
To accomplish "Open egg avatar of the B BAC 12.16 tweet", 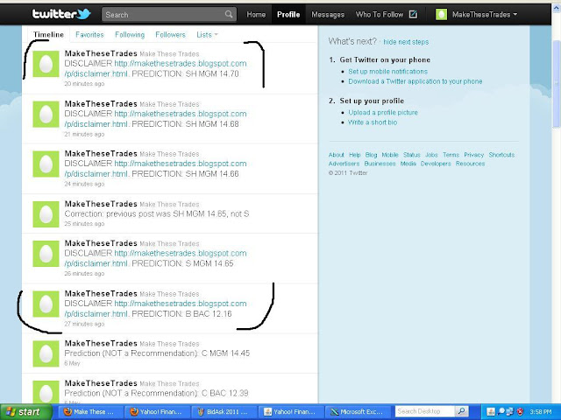I will coord(46,304).
